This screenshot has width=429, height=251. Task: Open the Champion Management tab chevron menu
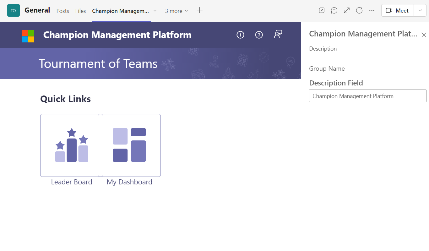click(155, 10)
